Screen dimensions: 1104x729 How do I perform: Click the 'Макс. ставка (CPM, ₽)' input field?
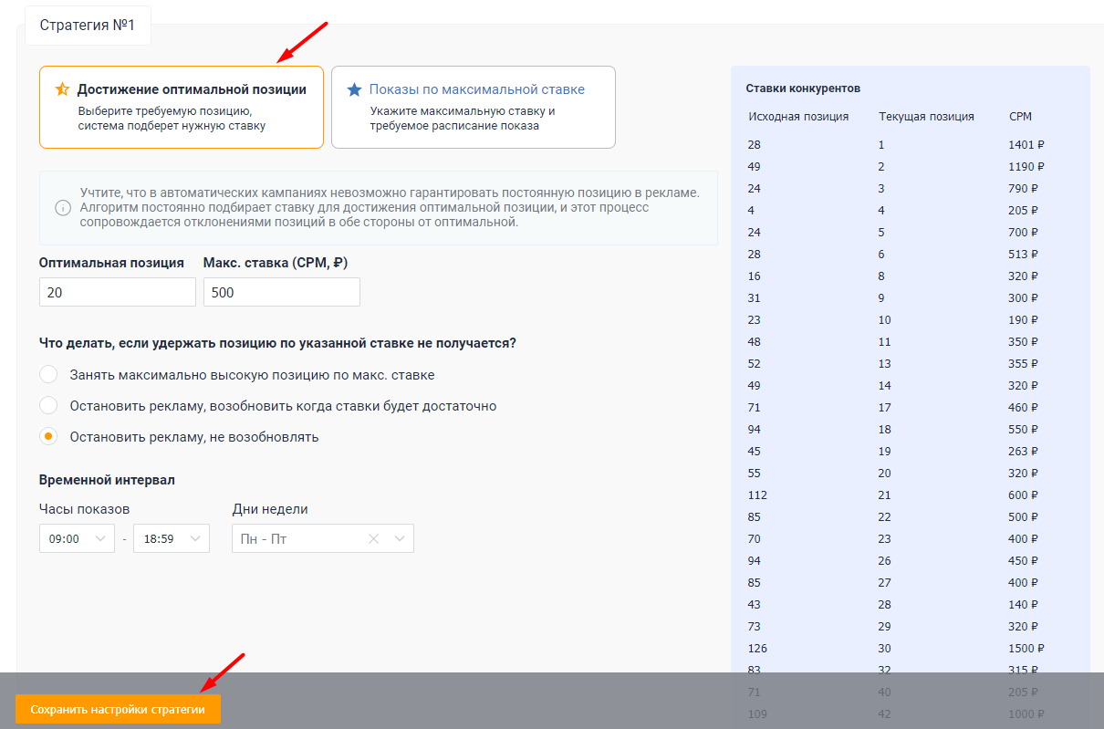point(281,292)
